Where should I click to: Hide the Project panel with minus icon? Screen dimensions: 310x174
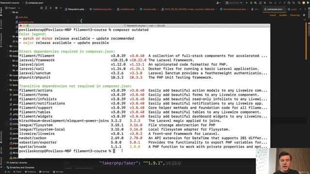tap(61, 8)
